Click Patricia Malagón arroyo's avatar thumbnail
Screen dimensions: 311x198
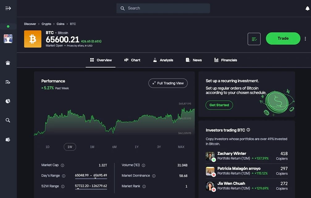(210, 171)
